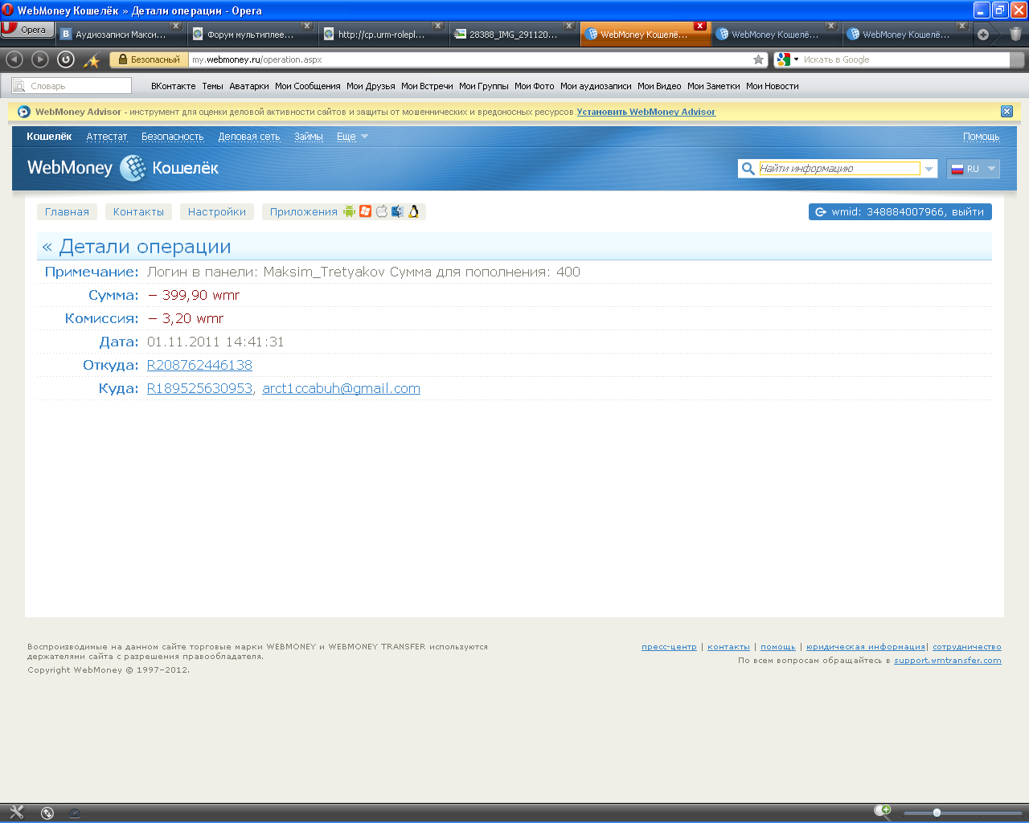Open the пресс-центр footer link
This screenshot has width=1029, height=823.
(669, 647)
